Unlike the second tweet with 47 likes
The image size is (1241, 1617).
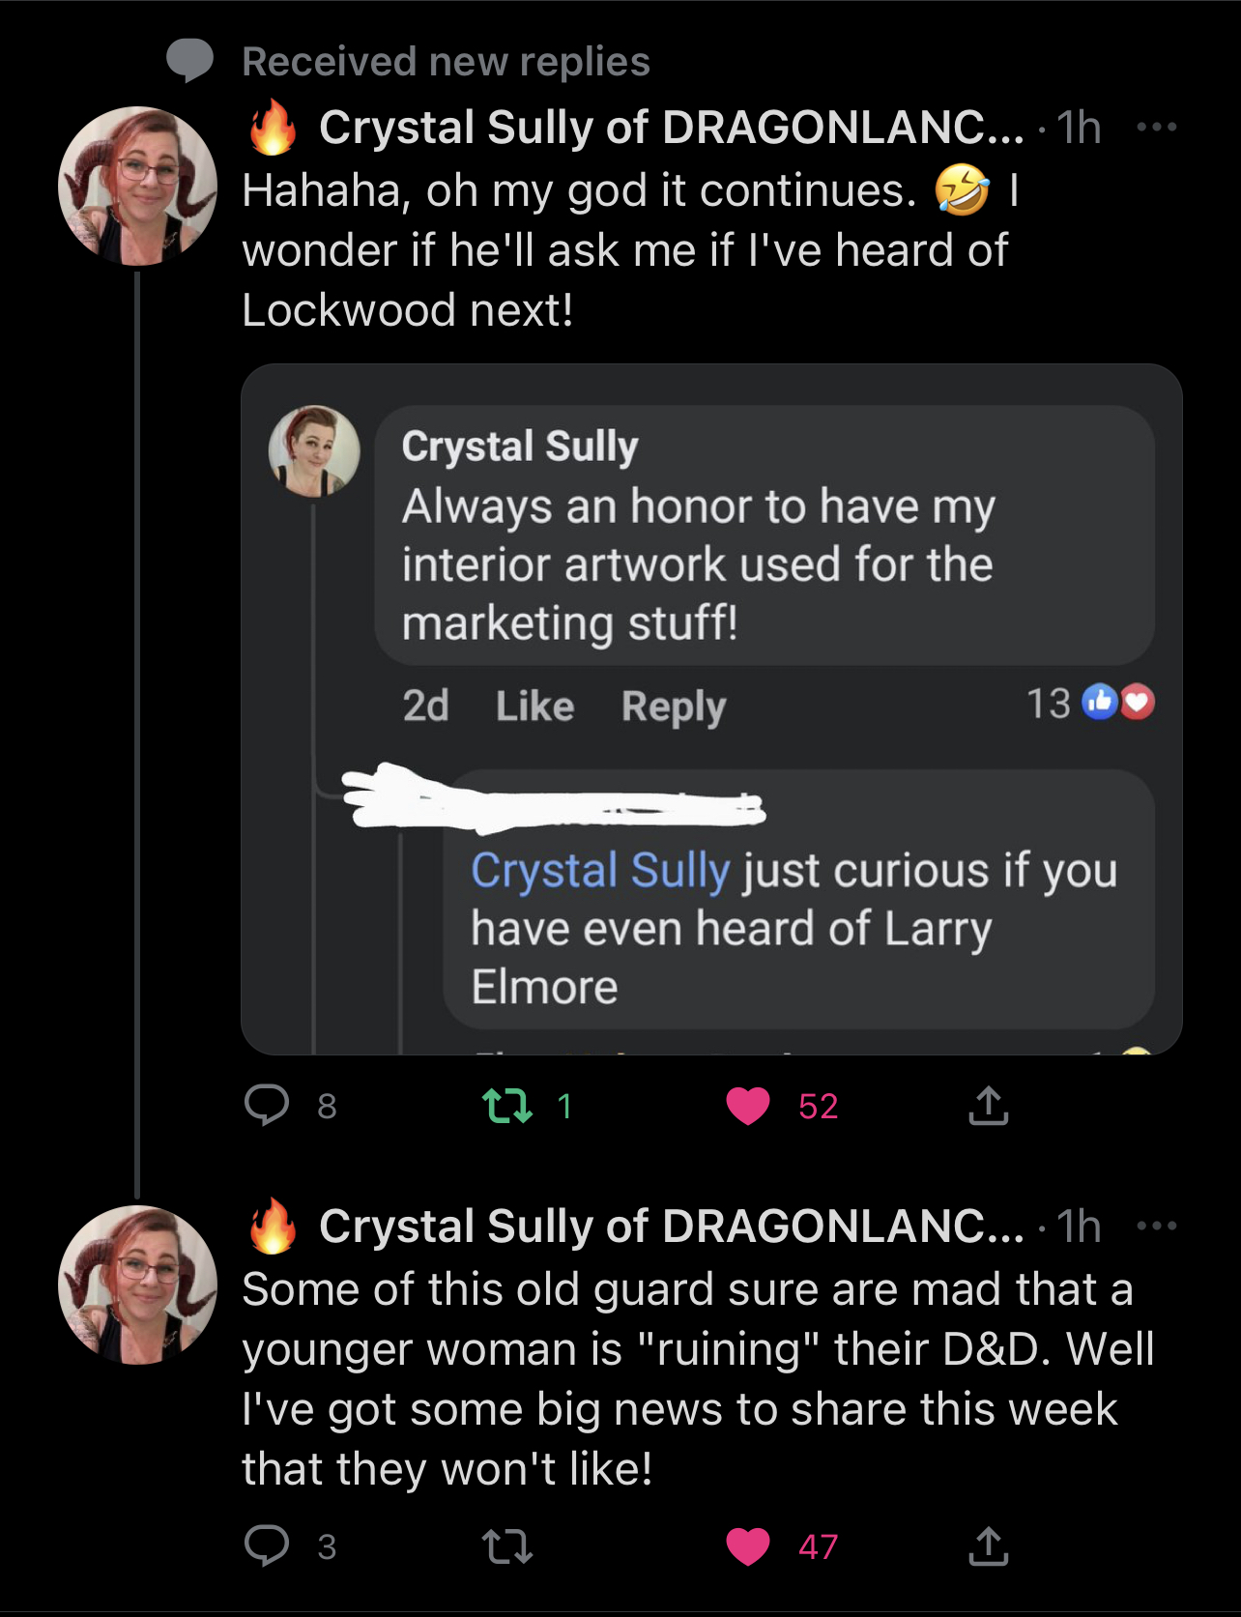(747, 1545)
